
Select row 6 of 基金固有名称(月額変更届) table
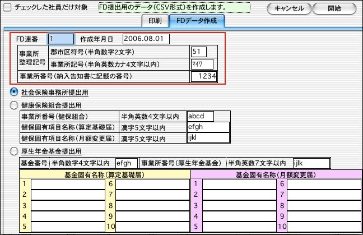coord(322,183)
